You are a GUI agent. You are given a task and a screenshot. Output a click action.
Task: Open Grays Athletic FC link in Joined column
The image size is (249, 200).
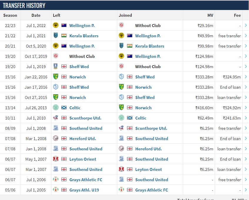[151, 190]
